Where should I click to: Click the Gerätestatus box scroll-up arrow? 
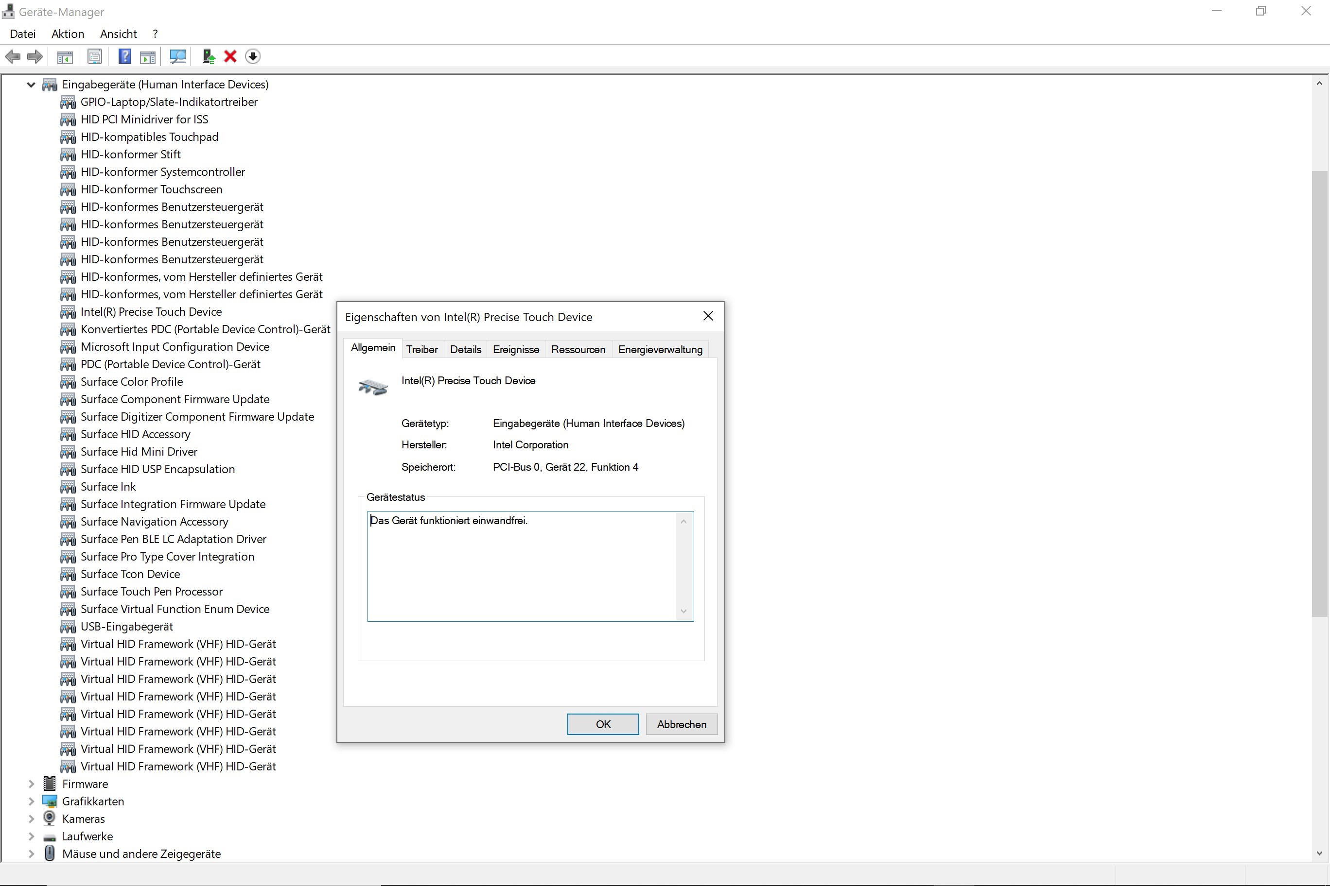pyautogui.click(x=683, y=521)
